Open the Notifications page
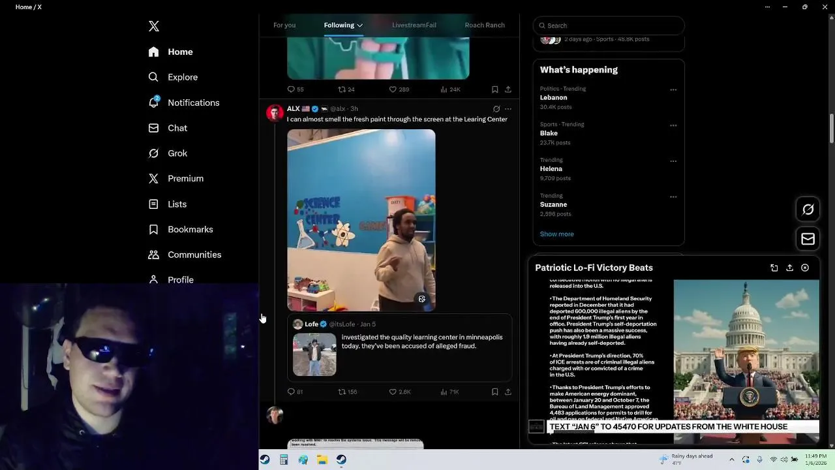 coord(184,102)
